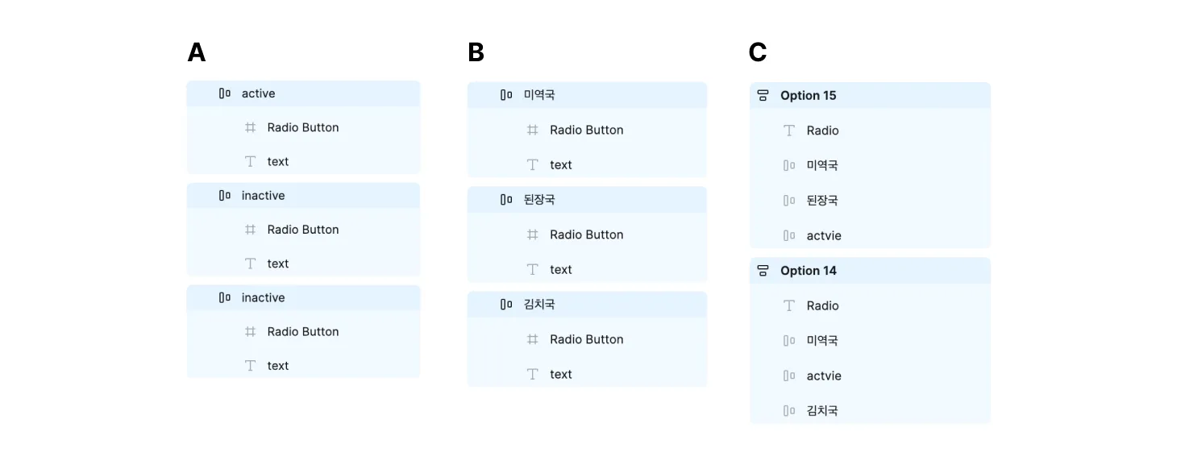Select the "Radio Button" layer under 김치국

[x=586, y=339]
